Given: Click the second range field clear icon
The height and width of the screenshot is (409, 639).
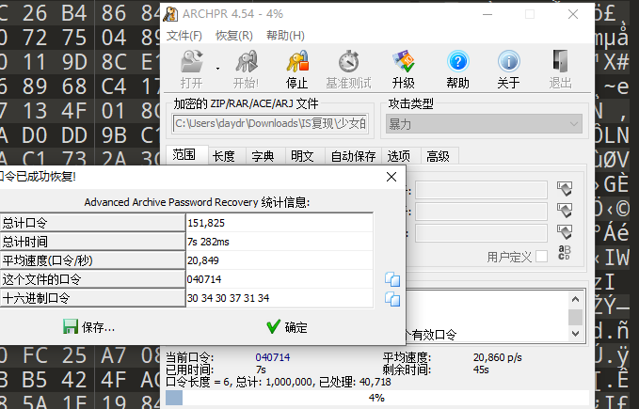Looking at the screenshot, I should click(x=565, y=211).
